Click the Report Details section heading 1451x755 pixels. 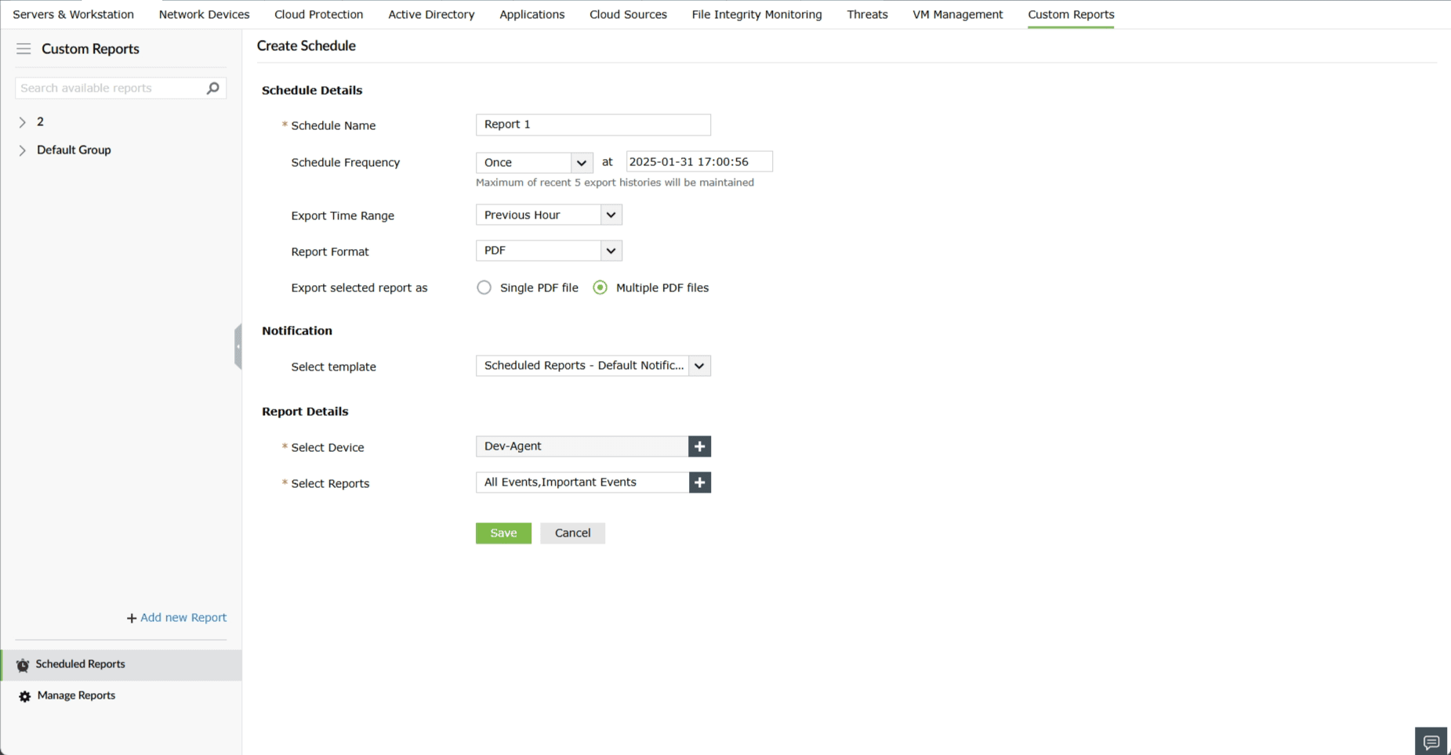click(x=305, y=412)
